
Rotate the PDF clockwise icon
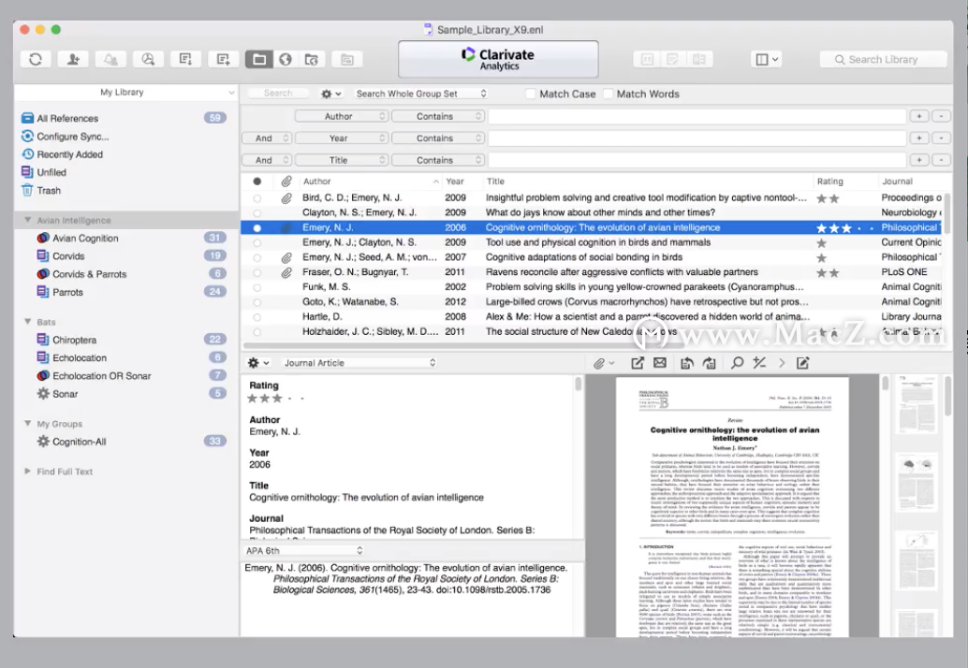click(710, 363)
